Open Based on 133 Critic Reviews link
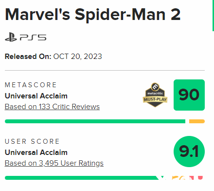This screenshot has width=214, height=191. pyautogui.click(x=52, y=107)
